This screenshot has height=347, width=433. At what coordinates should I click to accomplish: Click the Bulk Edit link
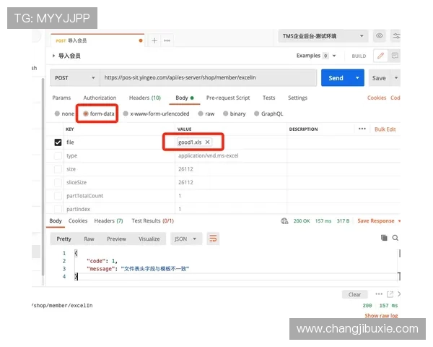point(385,129)
